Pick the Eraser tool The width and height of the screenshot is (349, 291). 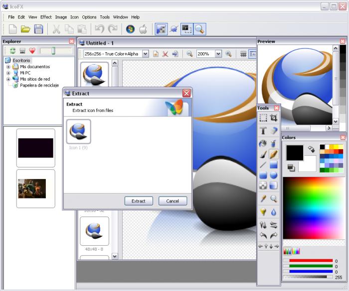[274, 131]
